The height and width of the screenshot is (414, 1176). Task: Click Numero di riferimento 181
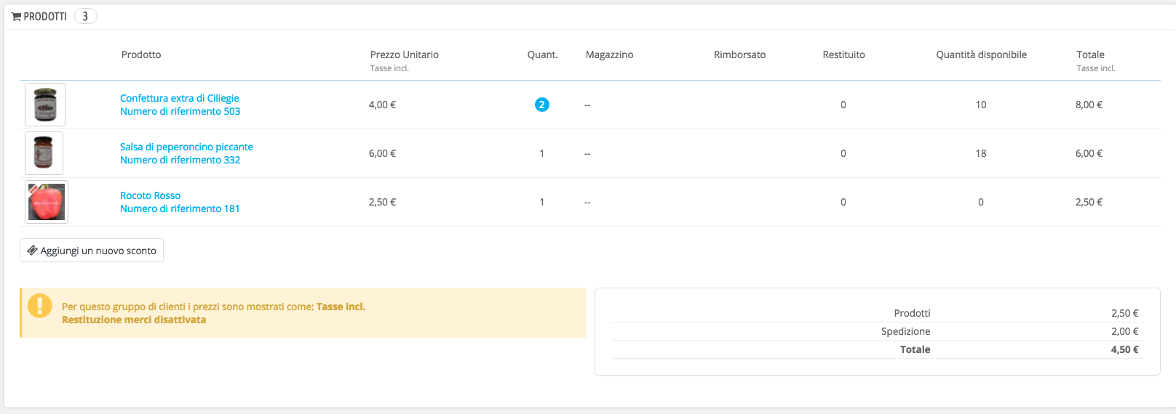[180, 208]
